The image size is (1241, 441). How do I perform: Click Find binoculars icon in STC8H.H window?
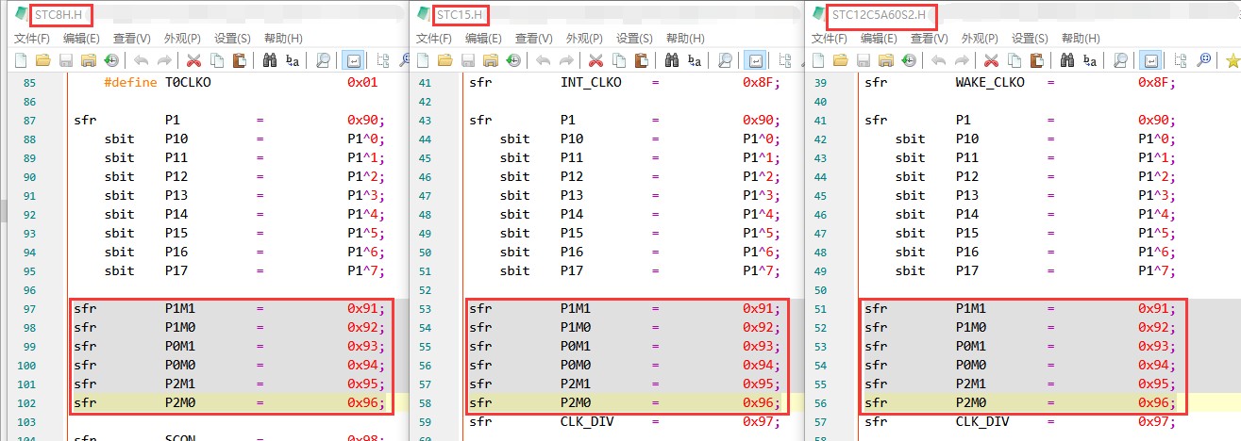click(x=270, y=60)
